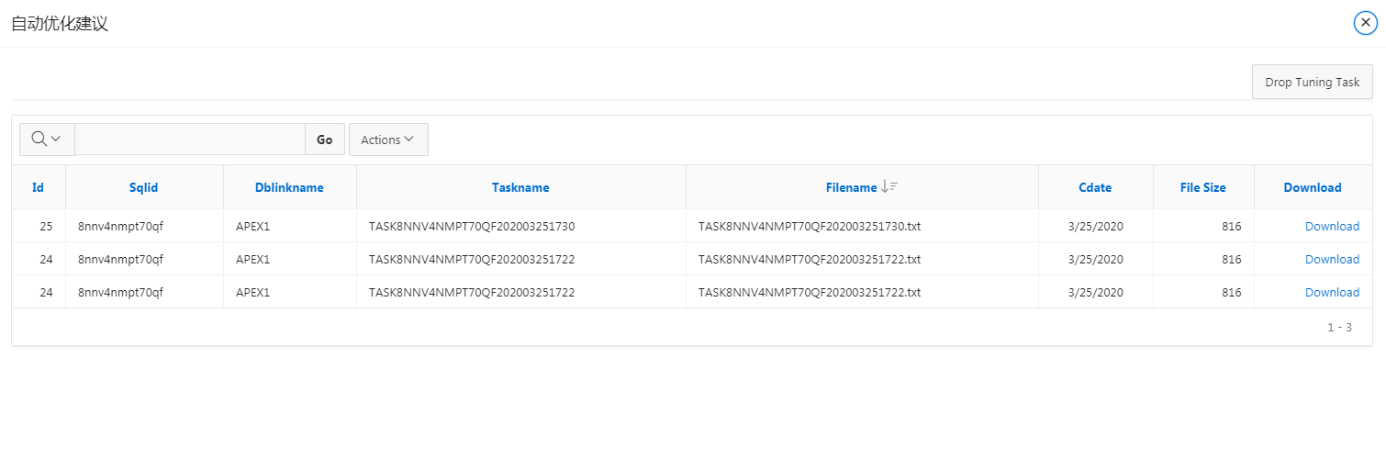Viewport: 1386px width, 470px height.
Task: Download the TASK8NNV4NMPT70QF202003251730.txt file
Action: click(x=1332, y=227)
